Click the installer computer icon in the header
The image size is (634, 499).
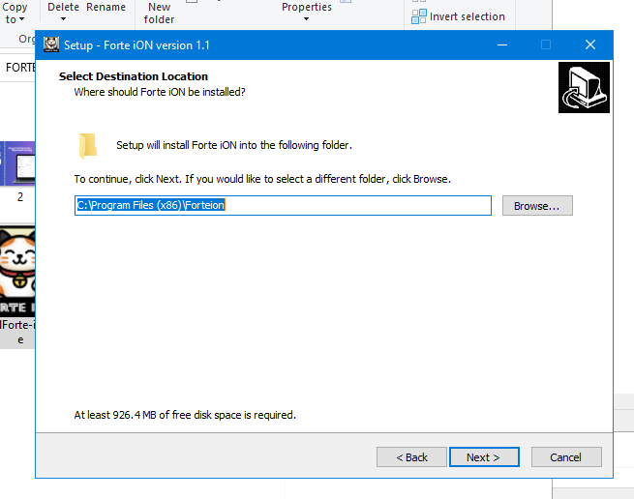click(584, 88)
